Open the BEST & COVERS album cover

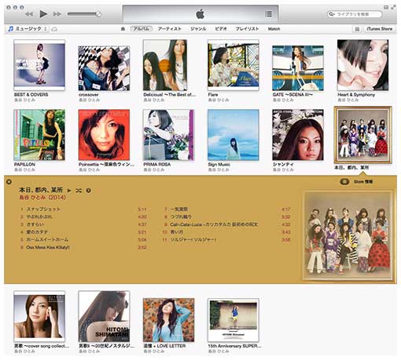click(39, 65)
